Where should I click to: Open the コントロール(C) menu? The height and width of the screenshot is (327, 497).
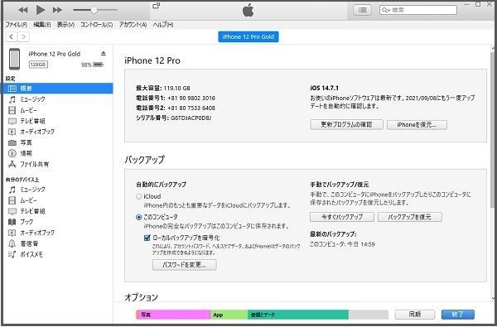tap(96, 24)
